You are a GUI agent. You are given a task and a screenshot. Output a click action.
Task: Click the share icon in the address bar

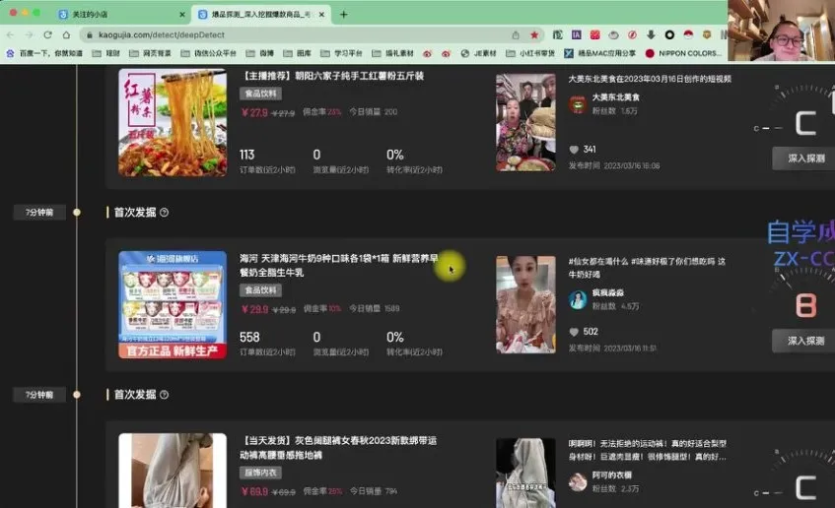coord(516,34)
